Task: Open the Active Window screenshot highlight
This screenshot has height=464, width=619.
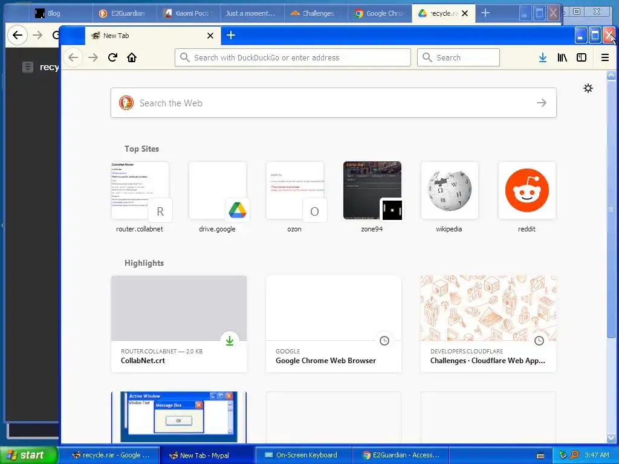Action: [179, 417]
